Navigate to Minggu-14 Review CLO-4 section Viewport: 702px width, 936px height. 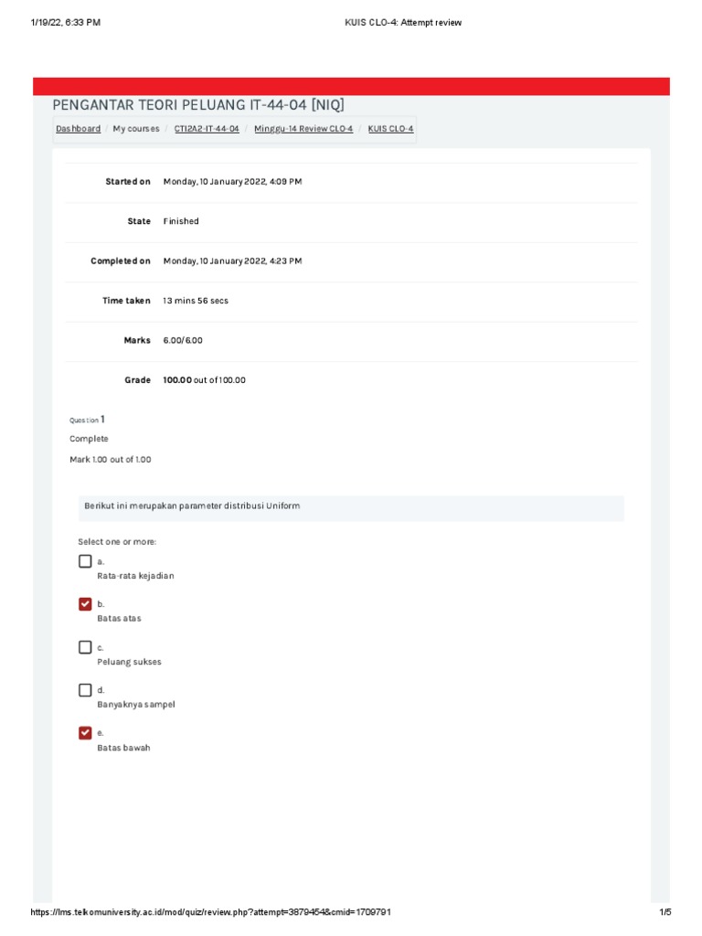tap(303, 129)
